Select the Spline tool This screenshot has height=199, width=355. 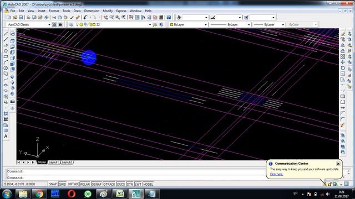coord(6,80)
